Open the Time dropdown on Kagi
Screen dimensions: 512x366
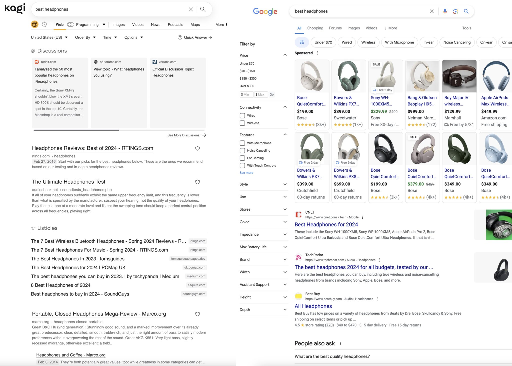pos(110,37)
